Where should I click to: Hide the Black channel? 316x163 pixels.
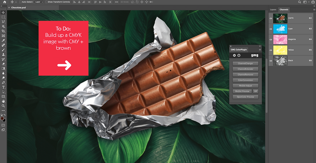coord(271,61)
